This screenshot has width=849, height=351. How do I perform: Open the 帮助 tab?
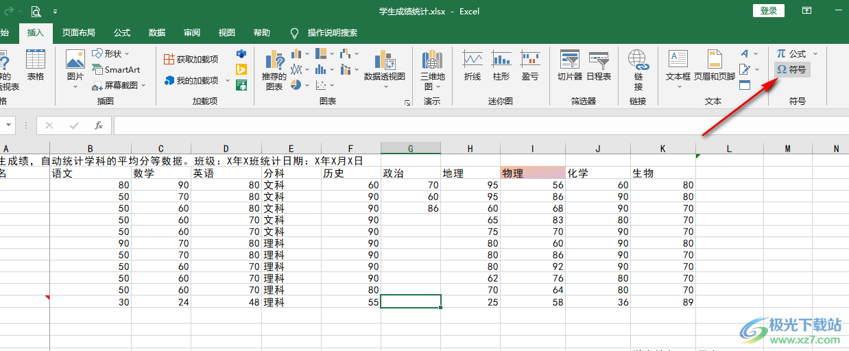261,33
